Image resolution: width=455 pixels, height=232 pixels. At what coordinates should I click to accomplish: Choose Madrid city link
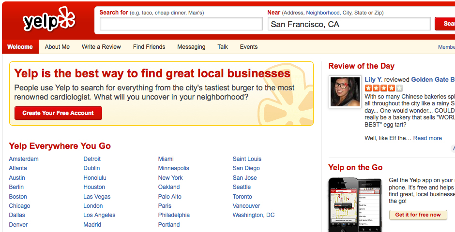tap(92, 224)
